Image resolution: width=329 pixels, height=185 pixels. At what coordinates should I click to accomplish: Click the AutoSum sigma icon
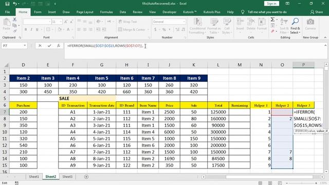tap(272, 20)
